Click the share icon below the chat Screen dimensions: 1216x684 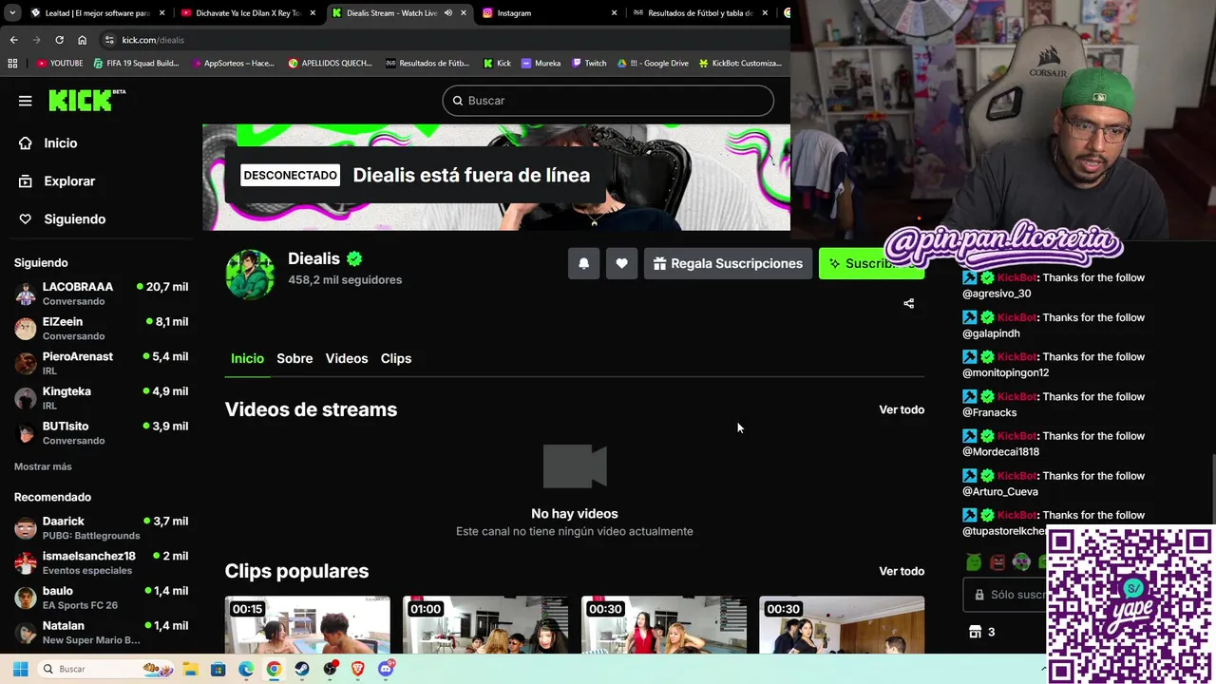click(x=908, y=304)
